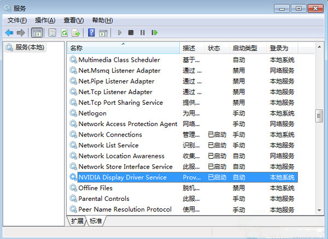Sort by the 名称 column header
The image size is (328, 239).
tap(77, 48)
